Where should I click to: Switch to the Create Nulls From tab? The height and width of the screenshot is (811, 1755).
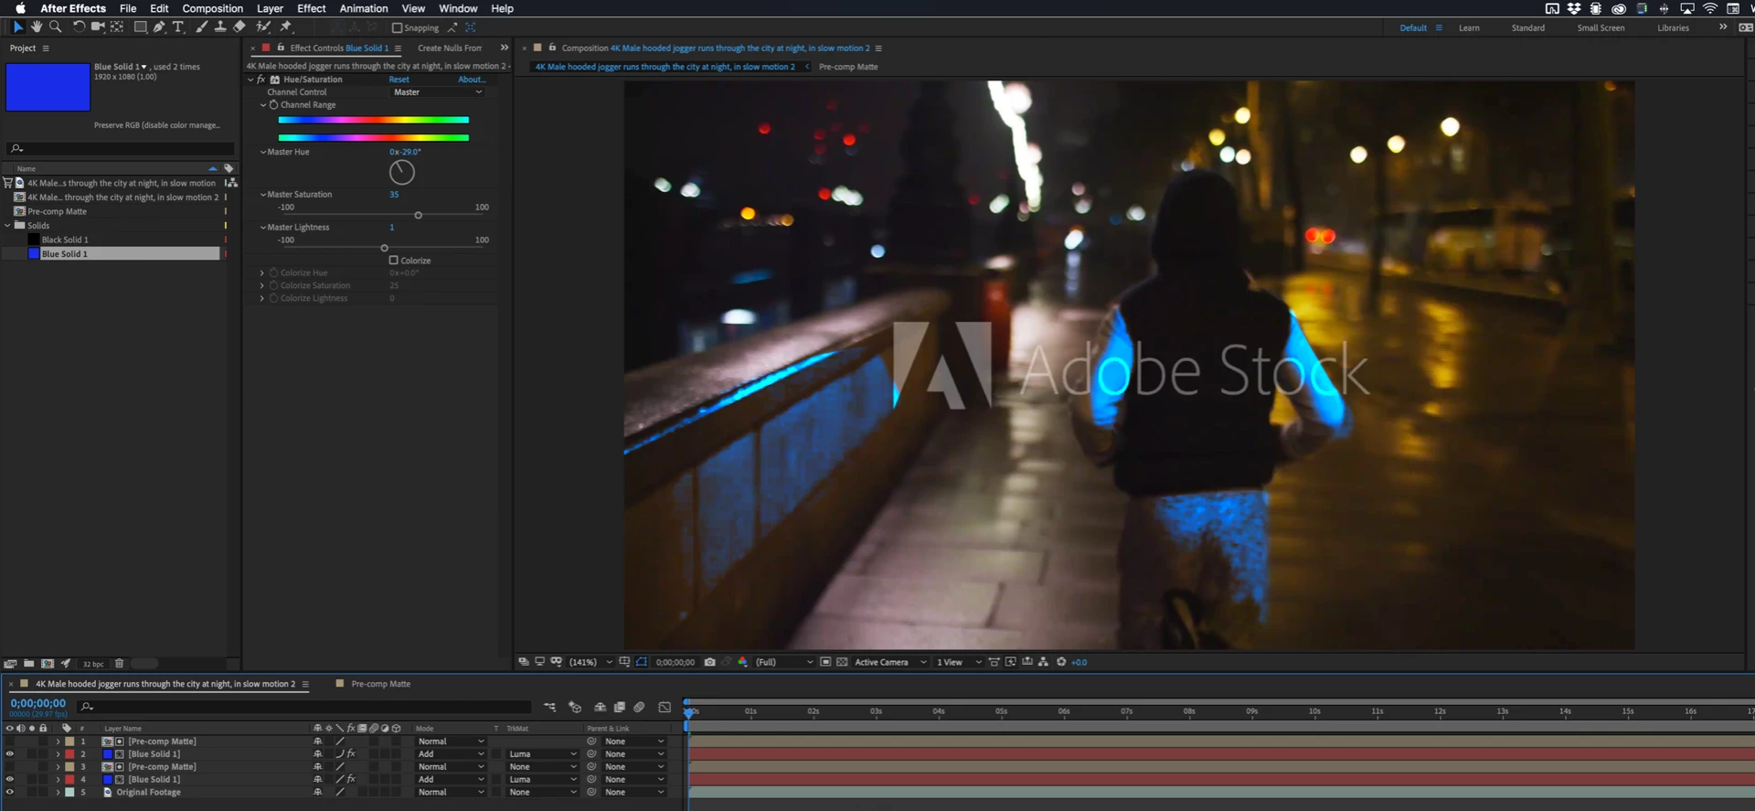450,48
